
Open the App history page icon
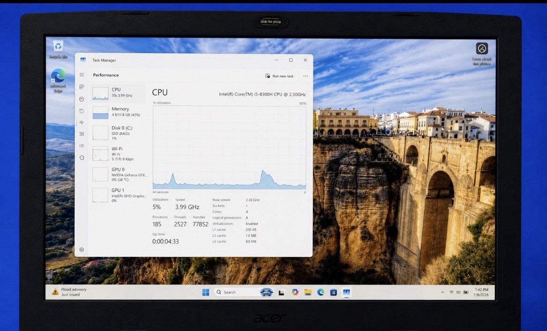(x=82, y=111)
